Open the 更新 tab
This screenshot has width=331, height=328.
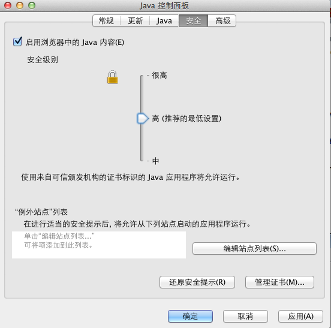[135, 20]
